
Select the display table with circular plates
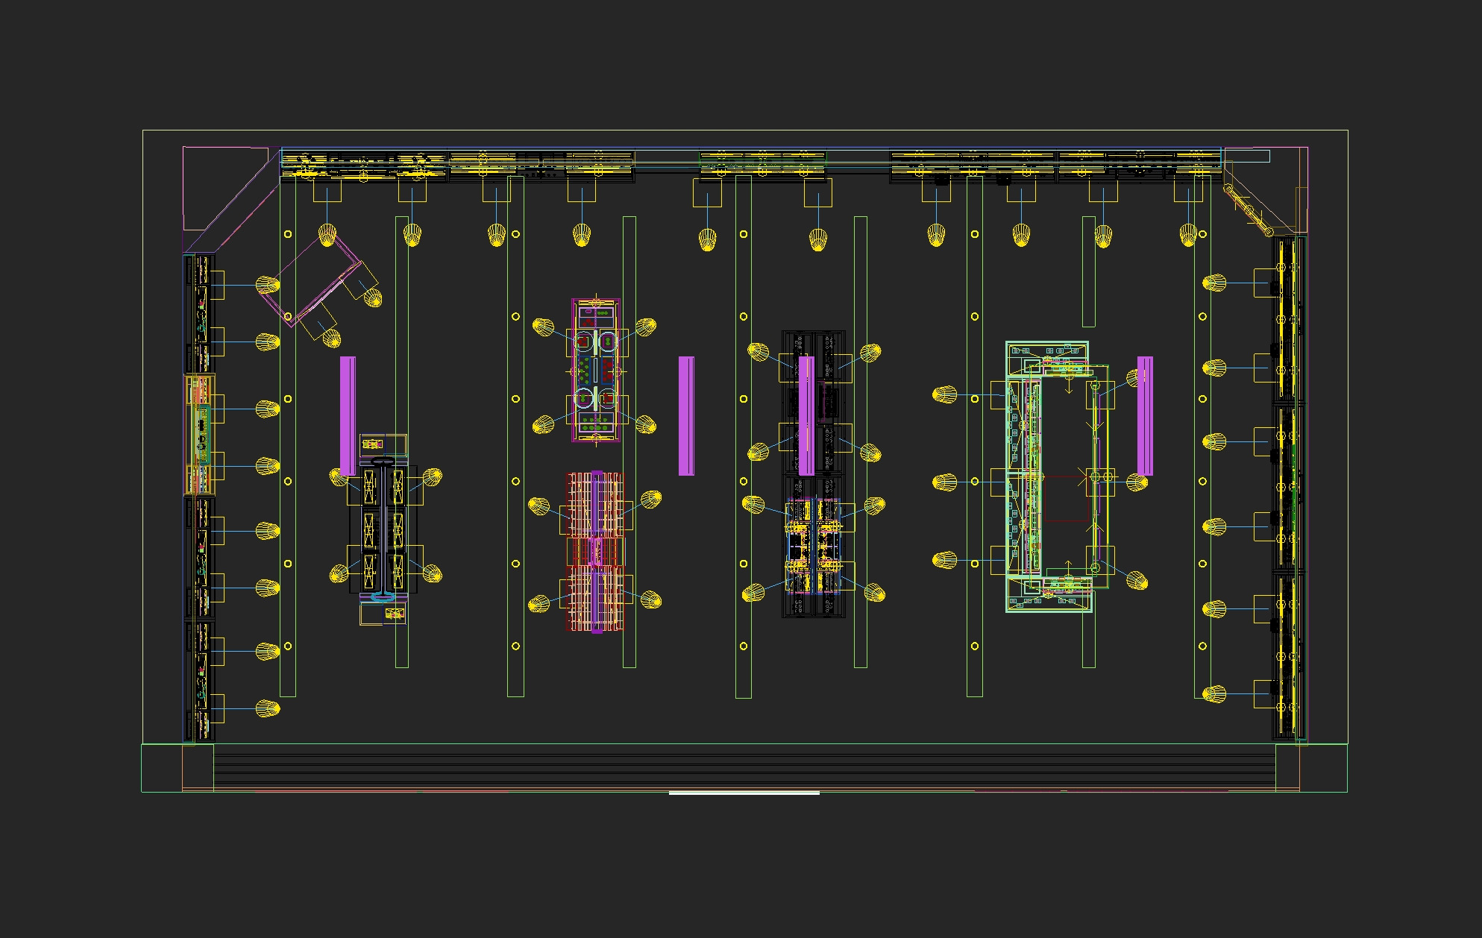coord(596,371)
